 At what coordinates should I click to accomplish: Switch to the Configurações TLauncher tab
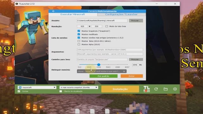pos(121,14)
